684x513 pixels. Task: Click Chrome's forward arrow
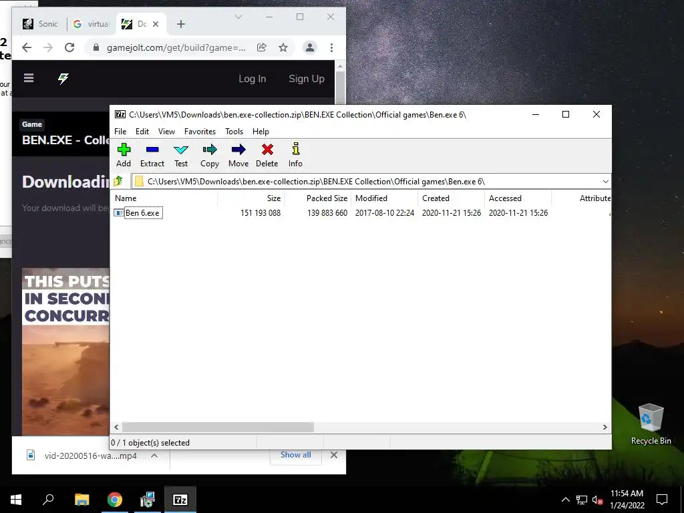(x=48, y=47)
